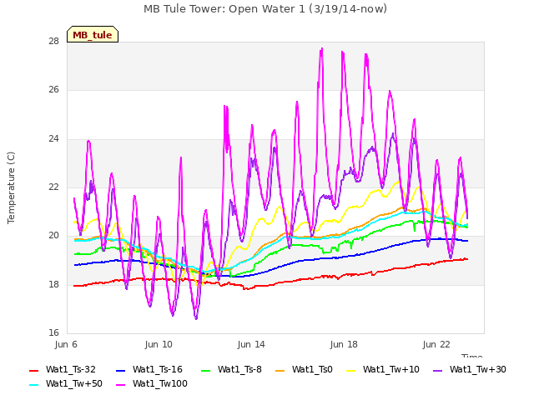
Task: Click the Temperature (C) axis label
Action: [11, 187]
